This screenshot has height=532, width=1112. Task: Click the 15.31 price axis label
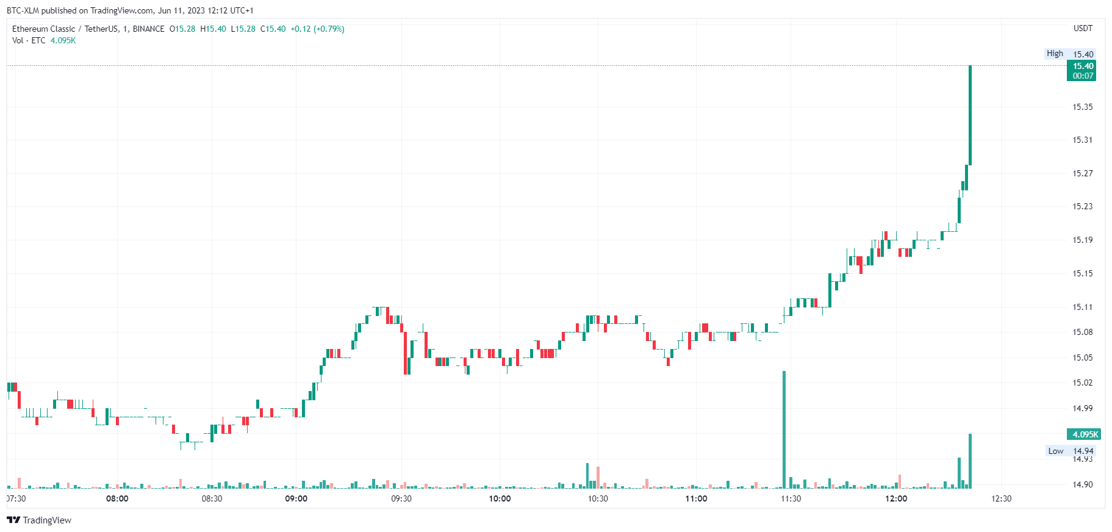(1083, 140)
